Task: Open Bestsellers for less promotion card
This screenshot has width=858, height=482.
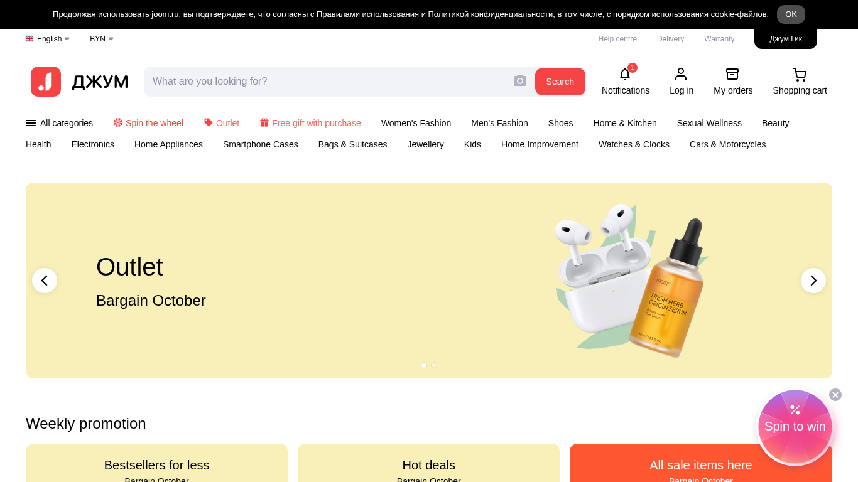Action: point(156,463)
